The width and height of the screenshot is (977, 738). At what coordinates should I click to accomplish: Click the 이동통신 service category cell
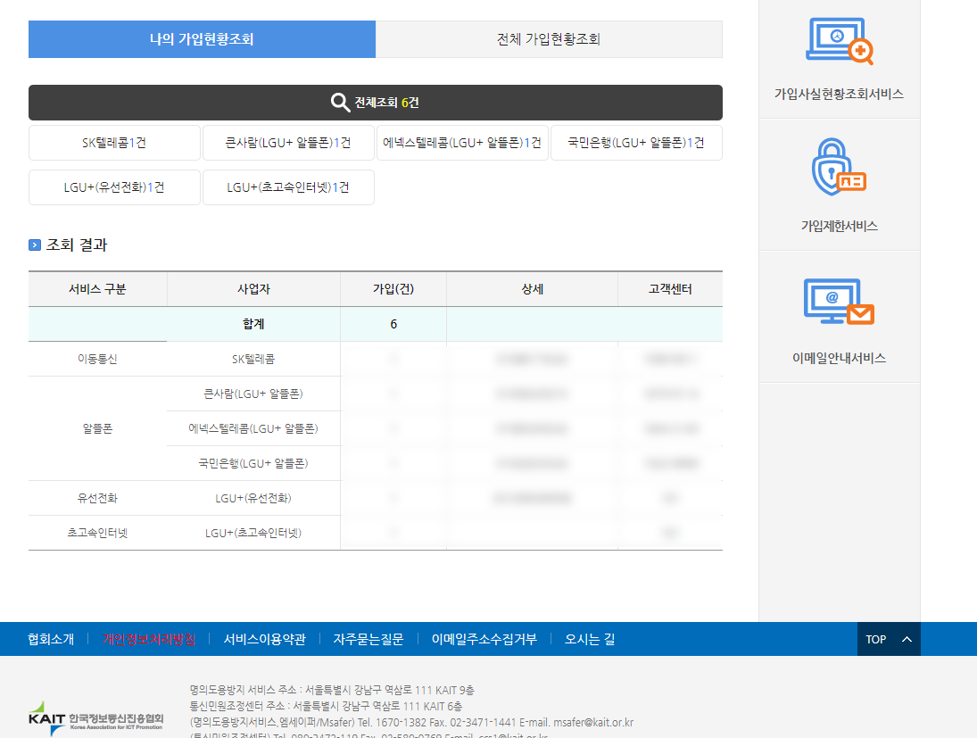point(98,359)
